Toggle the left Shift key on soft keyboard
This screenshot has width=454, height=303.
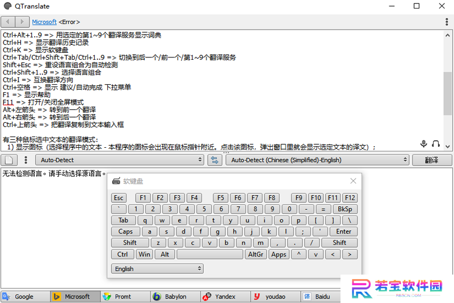tap(130, 243)
